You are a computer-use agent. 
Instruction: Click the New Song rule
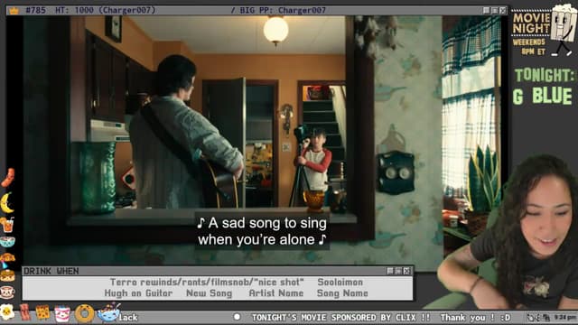point(209,293)
